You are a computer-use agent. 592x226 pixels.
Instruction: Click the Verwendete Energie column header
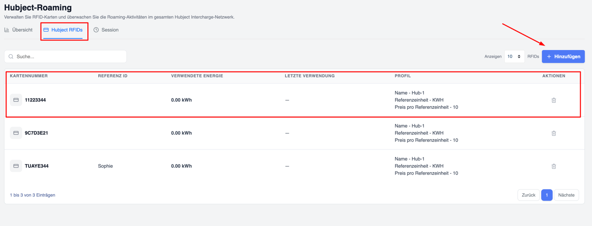click(197, 76)
